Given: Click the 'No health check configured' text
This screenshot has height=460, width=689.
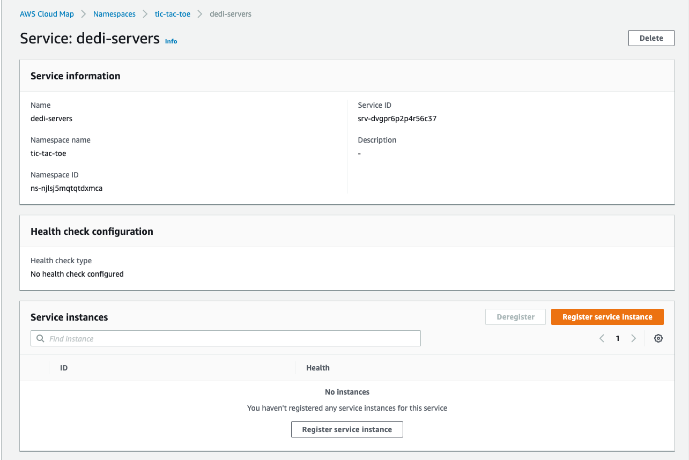Looking at the screenshot, I should pyautogui.click(x=77, y=274).
